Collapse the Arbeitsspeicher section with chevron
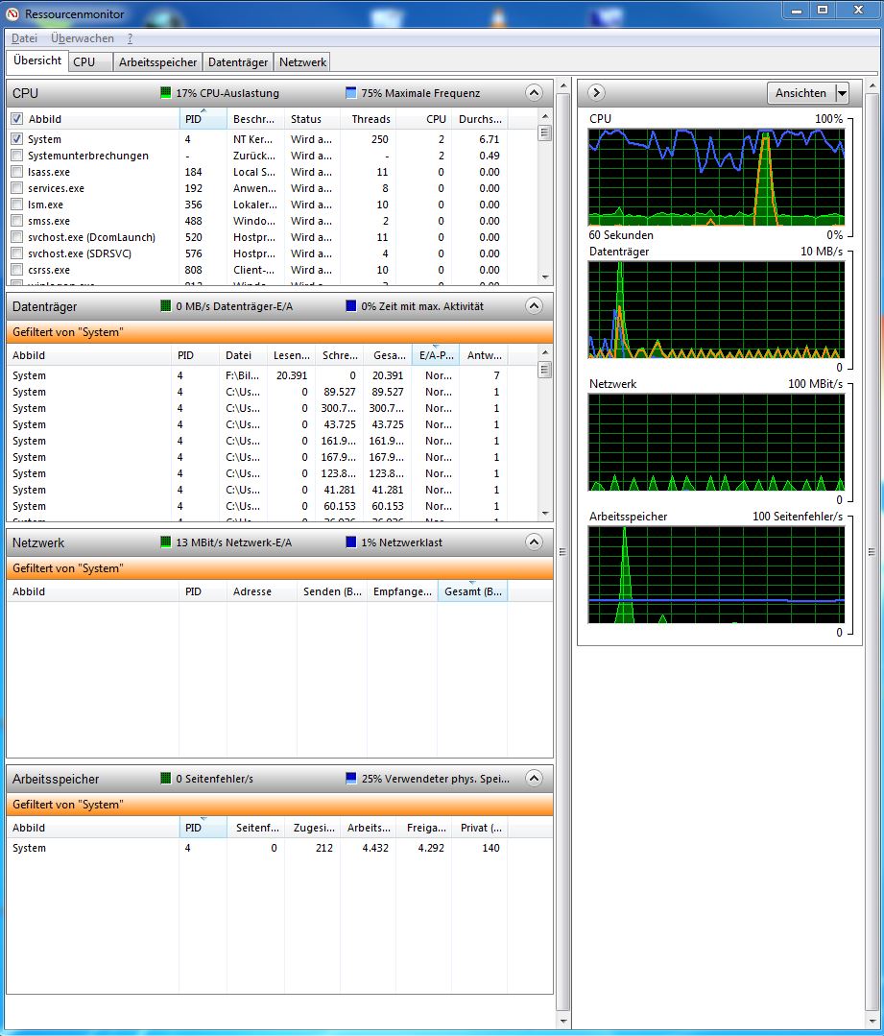The image size is (884, 1036). 534,779
